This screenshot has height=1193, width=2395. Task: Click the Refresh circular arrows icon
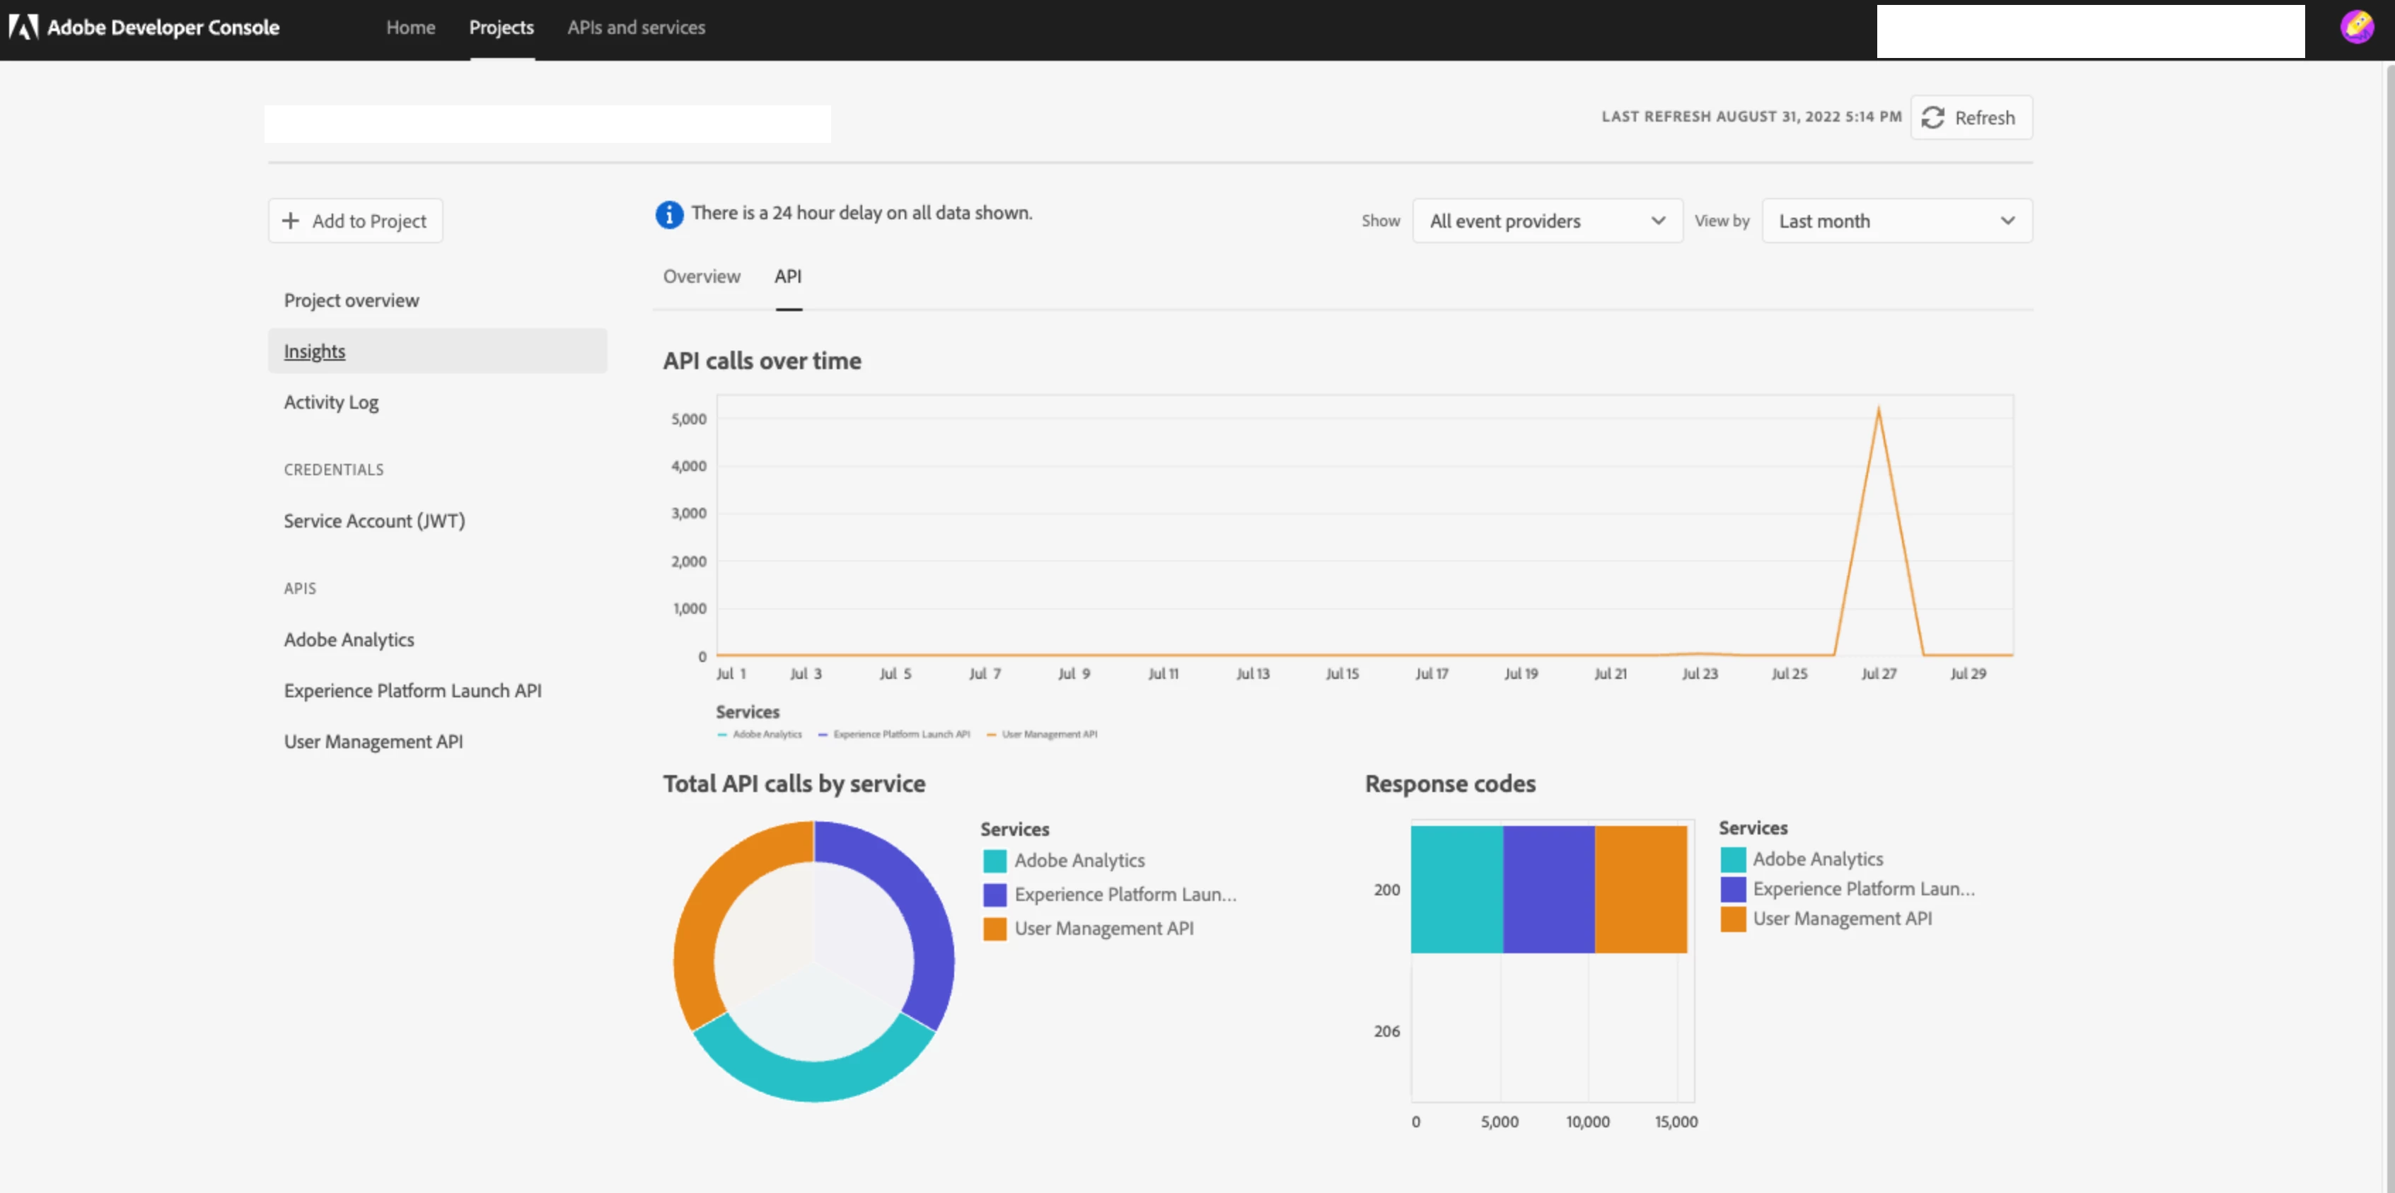[x=1933, y=117]
